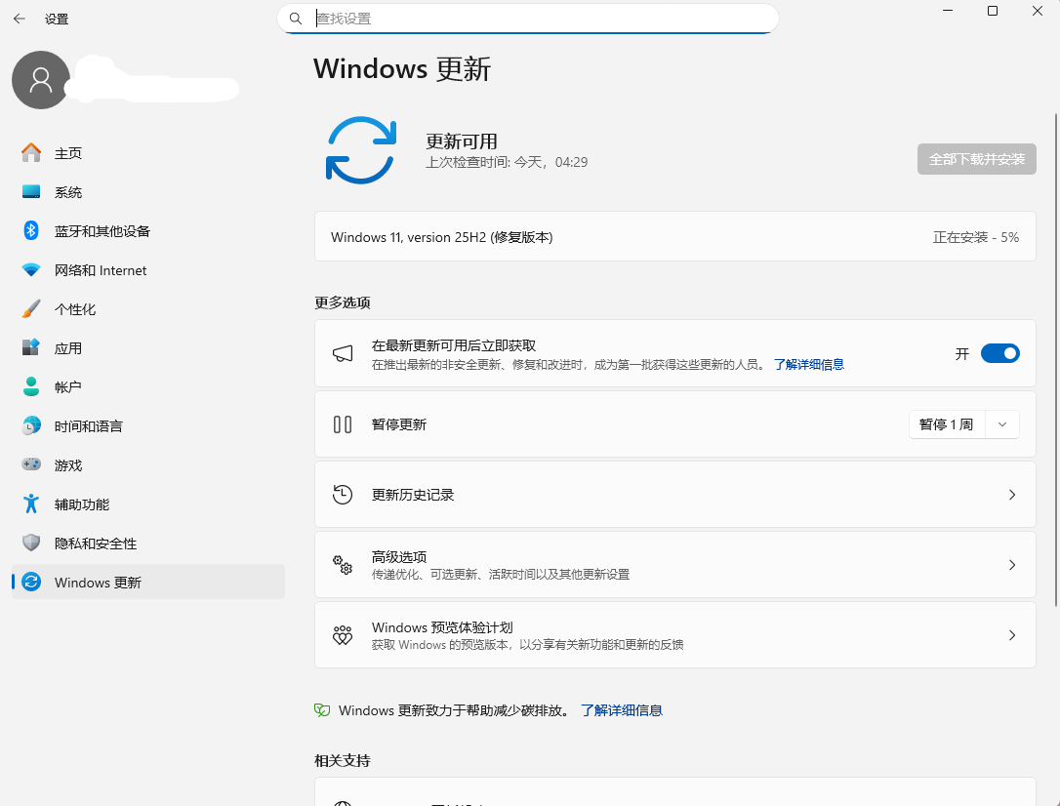
Task: Minimize the Settings window
Action: (948, 11)
